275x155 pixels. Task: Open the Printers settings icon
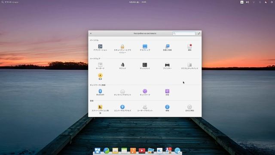click(x=167, y=65)
